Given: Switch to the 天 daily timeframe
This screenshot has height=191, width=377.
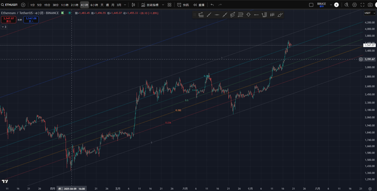Looking at the screenshot, I should point(102,5).
